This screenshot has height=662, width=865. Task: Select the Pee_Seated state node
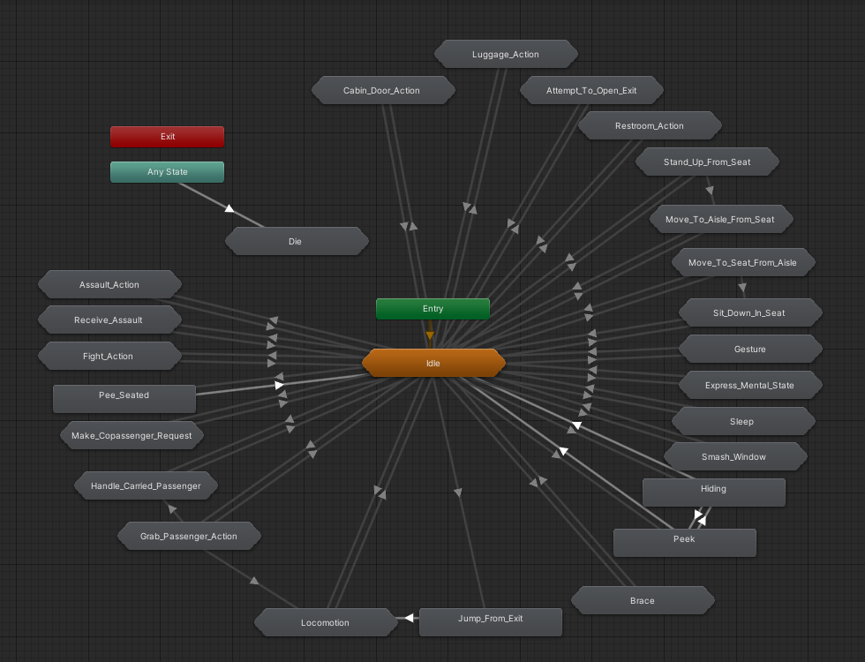(124, 395)
